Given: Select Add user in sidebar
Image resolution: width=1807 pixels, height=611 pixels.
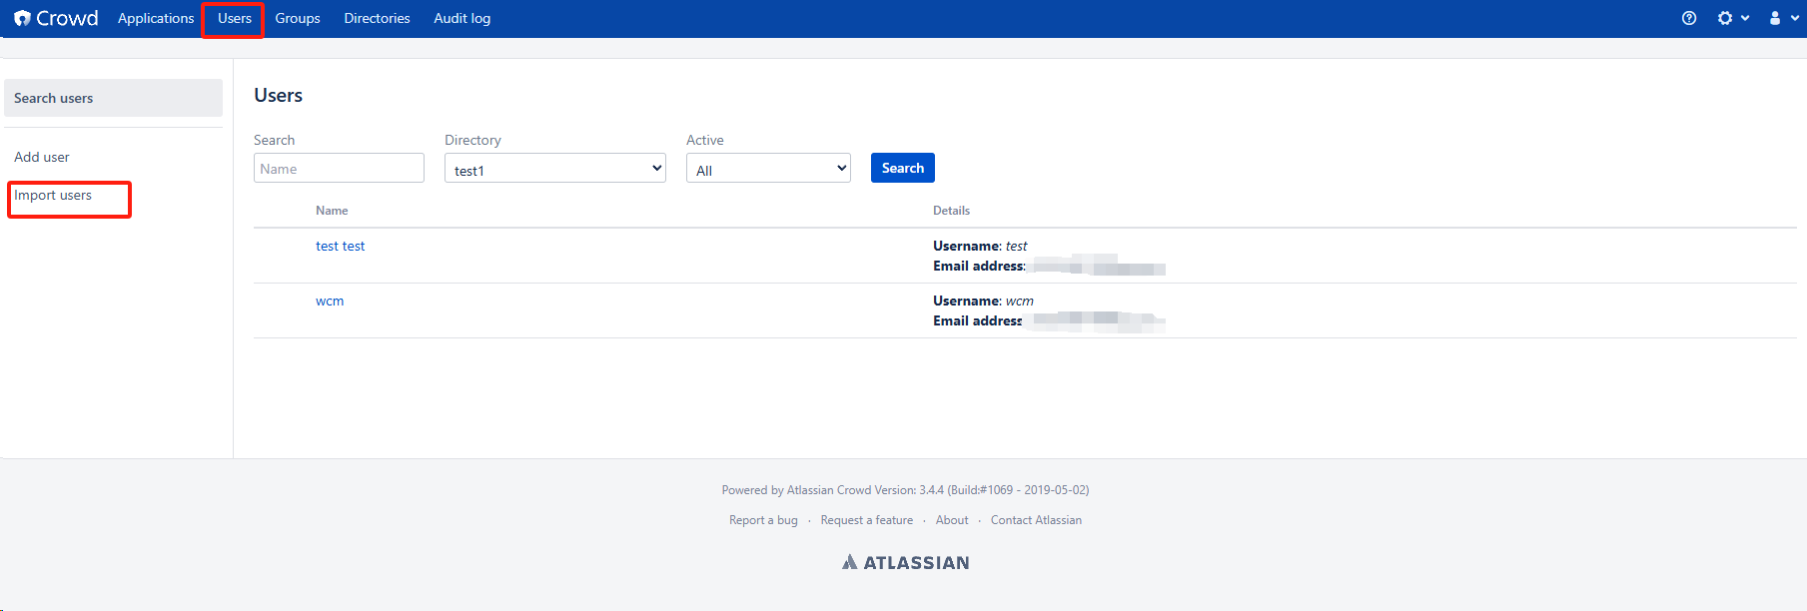Looking at the screenshot, I should coord(42,157).
